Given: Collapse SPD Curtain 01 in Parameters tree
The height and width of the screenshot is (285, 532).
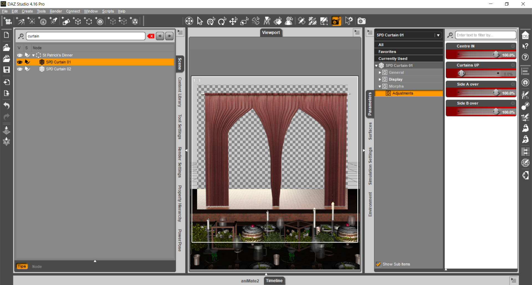Looking at the screenshot, I should point(376,66).
